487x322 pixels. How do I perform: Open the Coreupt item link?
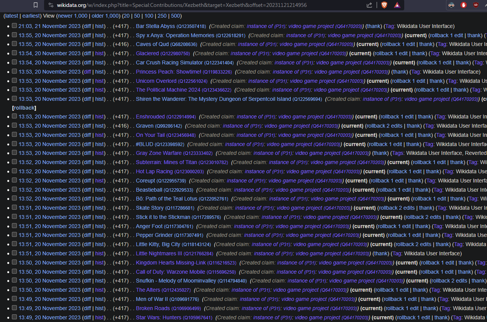click(x=161, y=181)
